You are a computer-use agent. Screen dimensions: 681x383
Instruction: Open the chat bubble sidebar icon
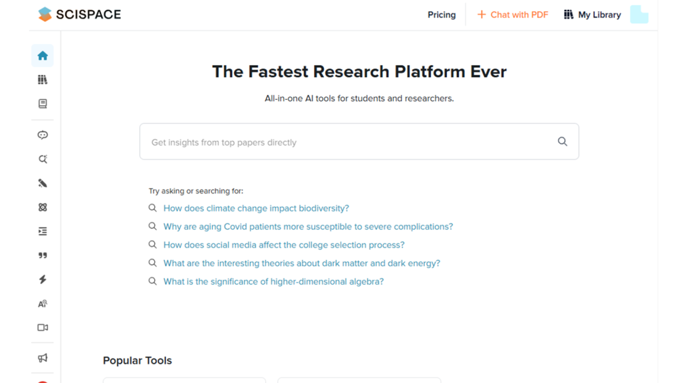(x=43, y=135)
